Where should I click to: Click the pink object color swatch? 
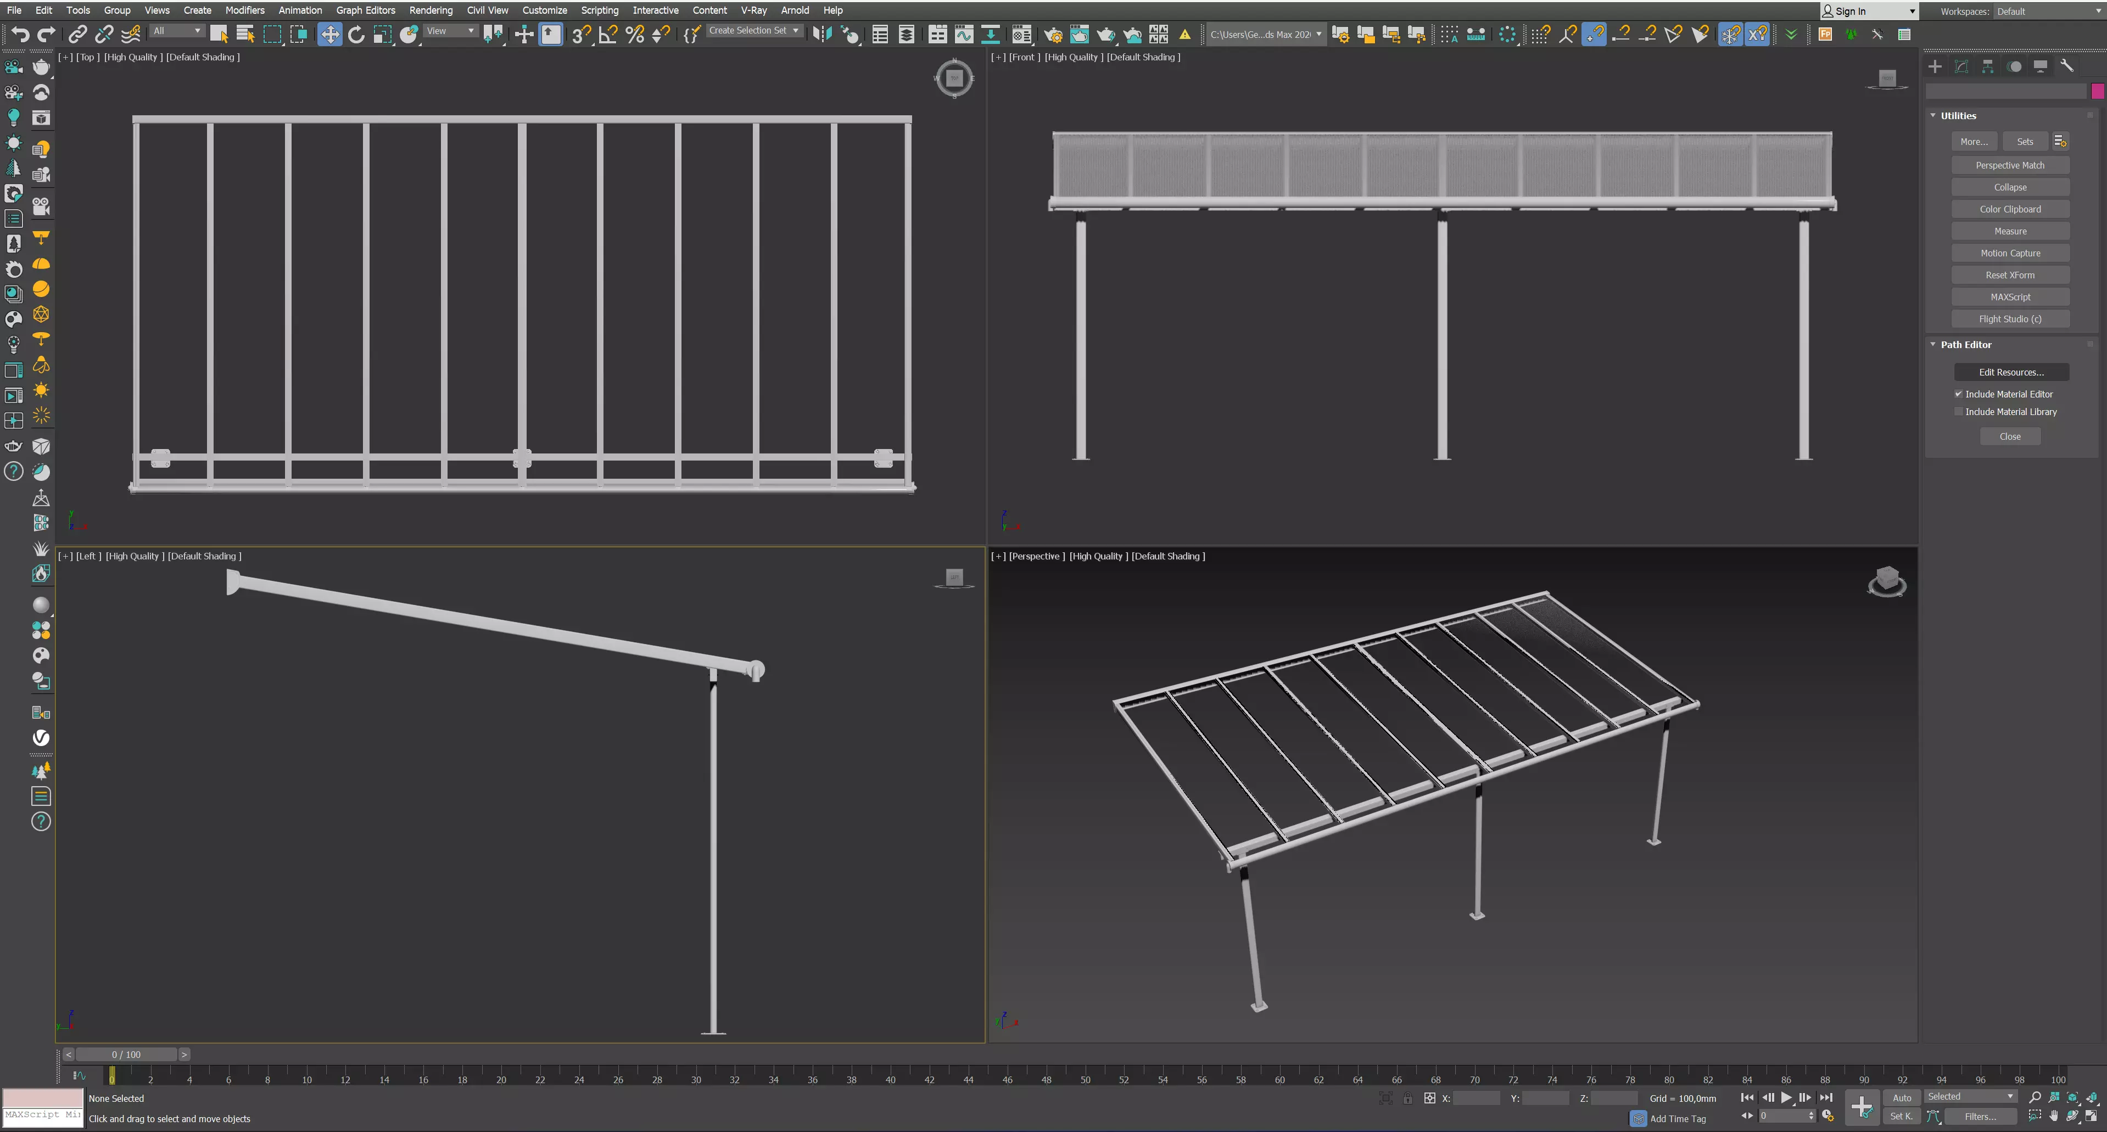click(2097, 92)
